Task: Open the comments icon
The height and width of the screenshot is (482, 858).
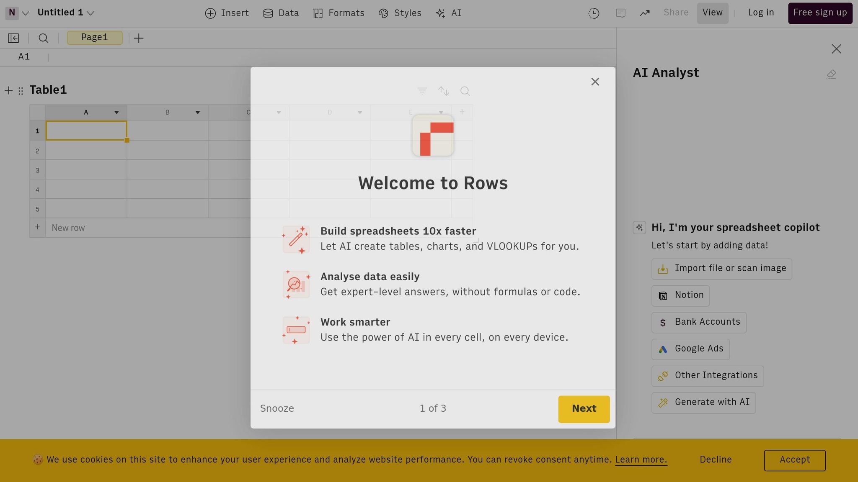Action: pos(620,13)
